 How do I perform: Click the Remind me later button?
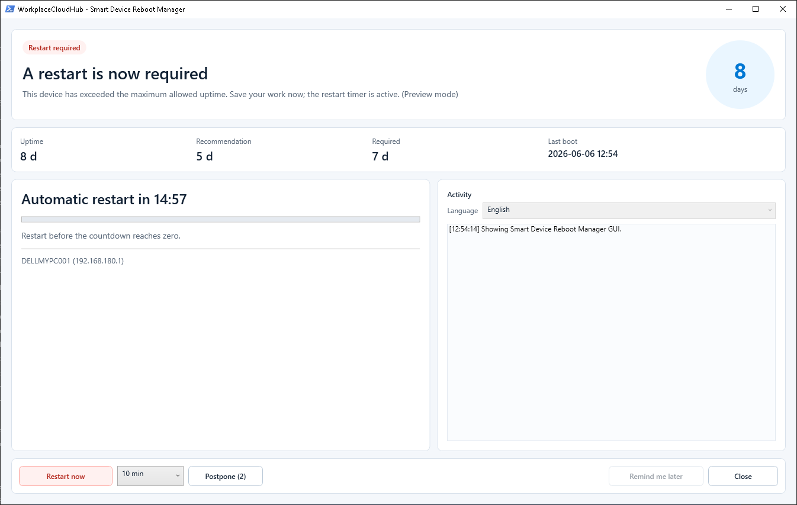pyautogui.click(x=656, y=476)
